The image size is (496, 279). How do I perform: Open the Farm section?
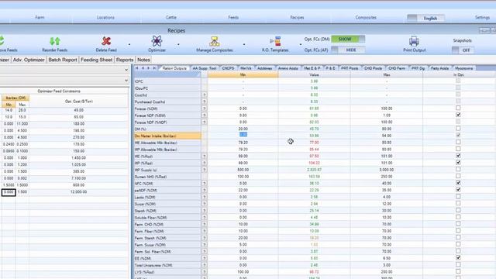[x=40, y=17]
